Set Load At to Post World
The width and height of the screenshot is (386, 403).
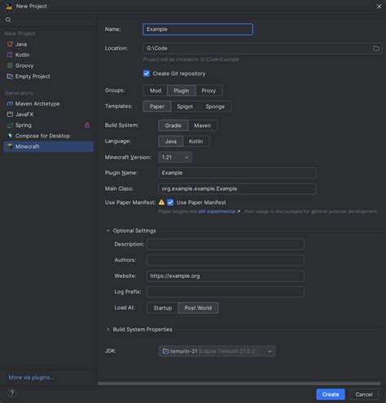(x=198, y=308)
